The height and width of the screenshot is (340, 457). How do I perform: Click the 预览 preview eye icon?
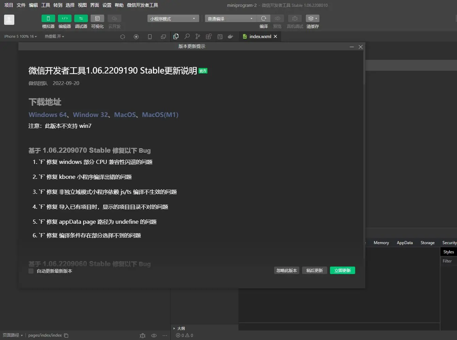pos(277,18)
